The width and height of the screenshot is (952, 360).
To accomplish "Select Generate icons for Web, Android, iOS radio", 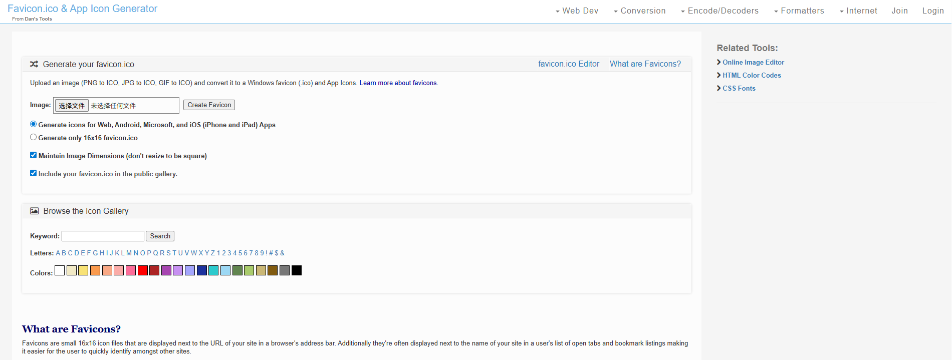I will pyautogui.click(x=34, y=124).
